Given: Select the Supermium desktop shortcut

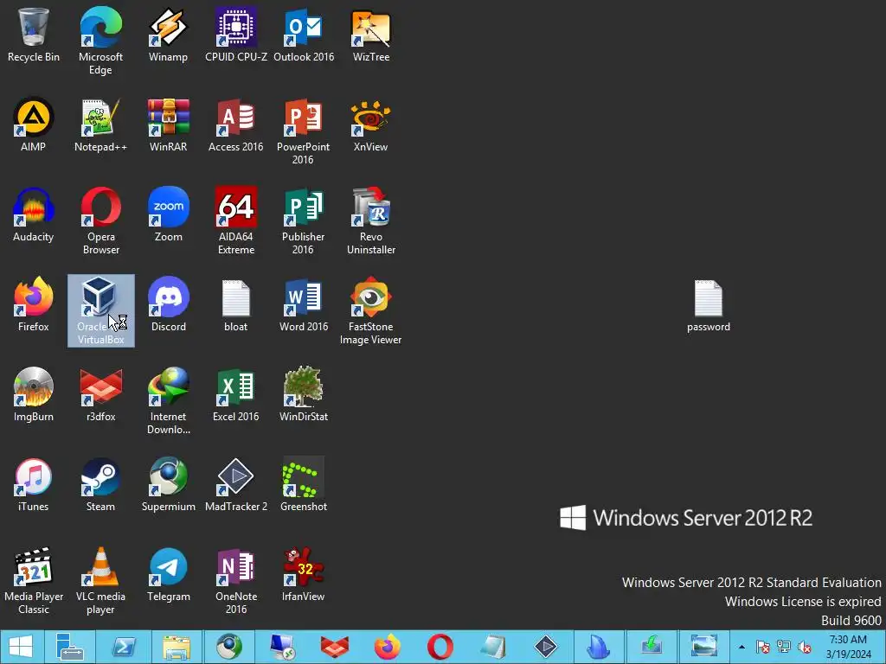Looking at the screenshot, I should (x=168, y=484).
